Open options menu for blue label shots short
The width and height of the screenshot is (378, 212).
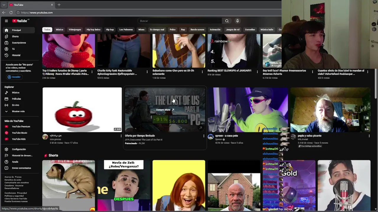(x=368, y=72)
